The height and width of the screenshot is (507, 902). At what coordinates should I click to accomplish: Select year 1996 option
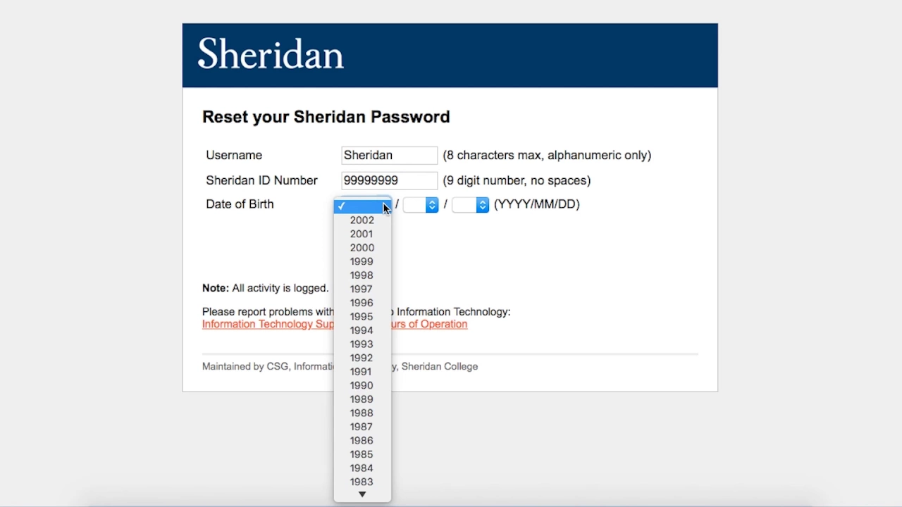pos(362,303)
